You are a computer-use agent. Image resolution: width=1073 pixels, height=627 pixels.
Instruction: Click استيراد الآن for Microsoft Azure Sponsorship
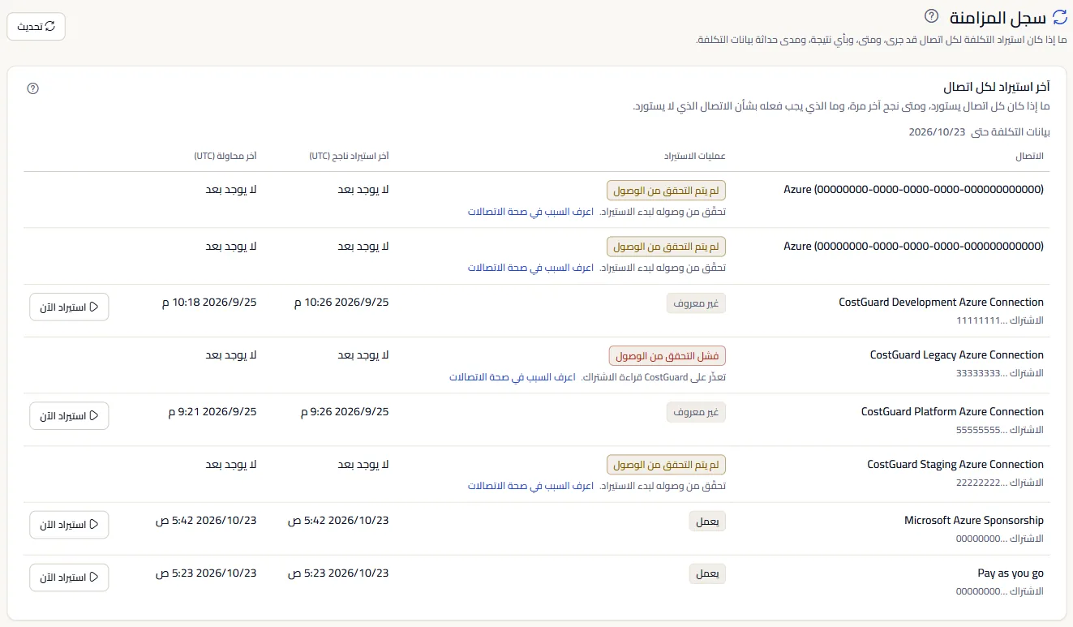(x=69, y=525)
